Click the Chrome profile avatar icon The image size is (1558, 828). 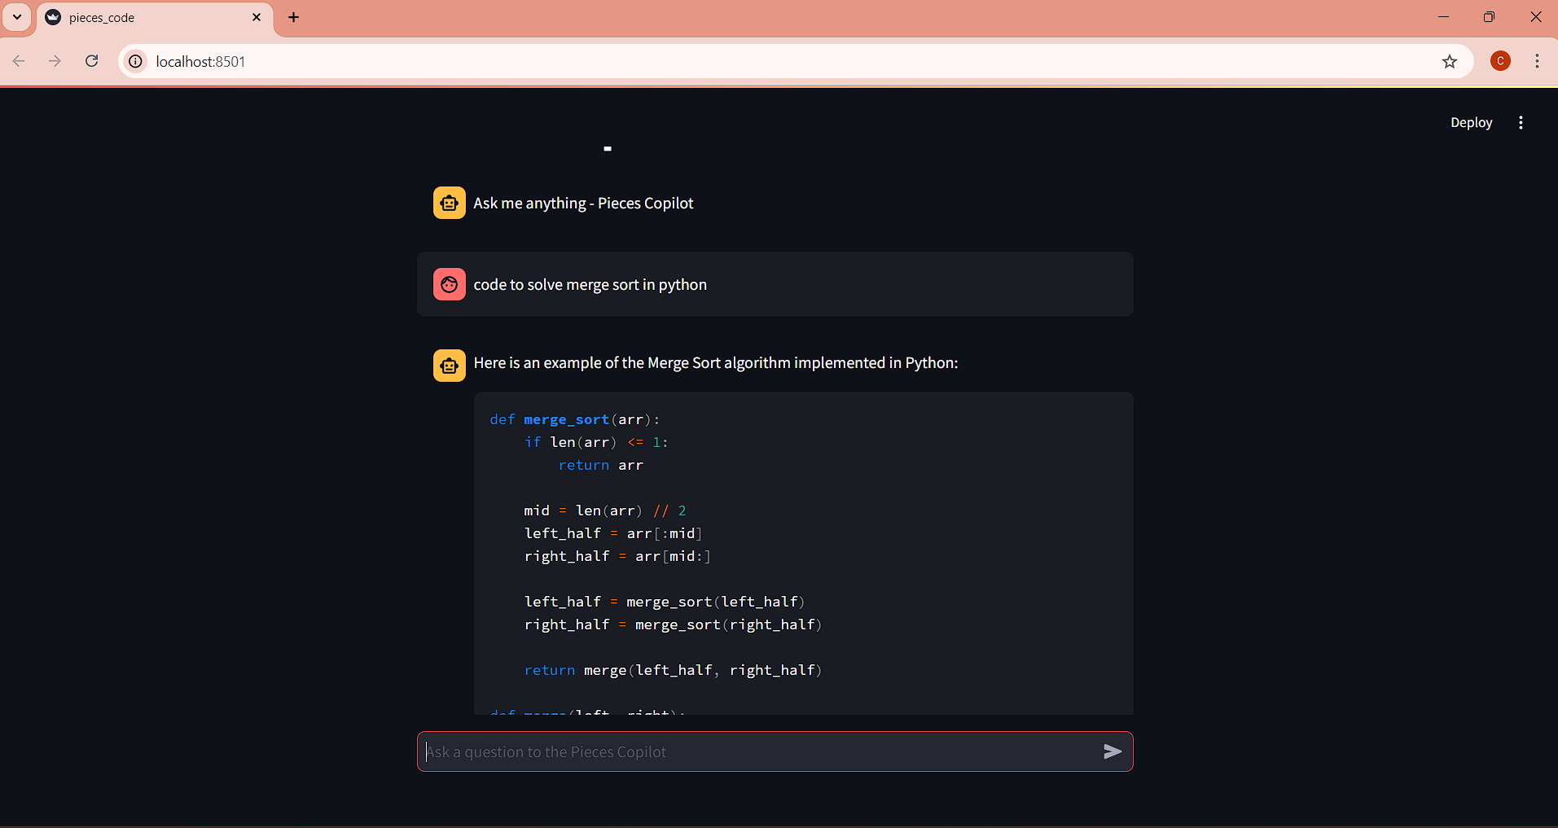1500,61
